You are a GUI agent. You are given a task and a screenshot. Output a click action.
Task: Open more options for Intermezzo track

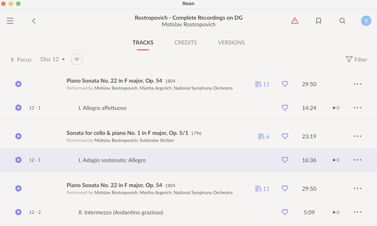(357, 212)
